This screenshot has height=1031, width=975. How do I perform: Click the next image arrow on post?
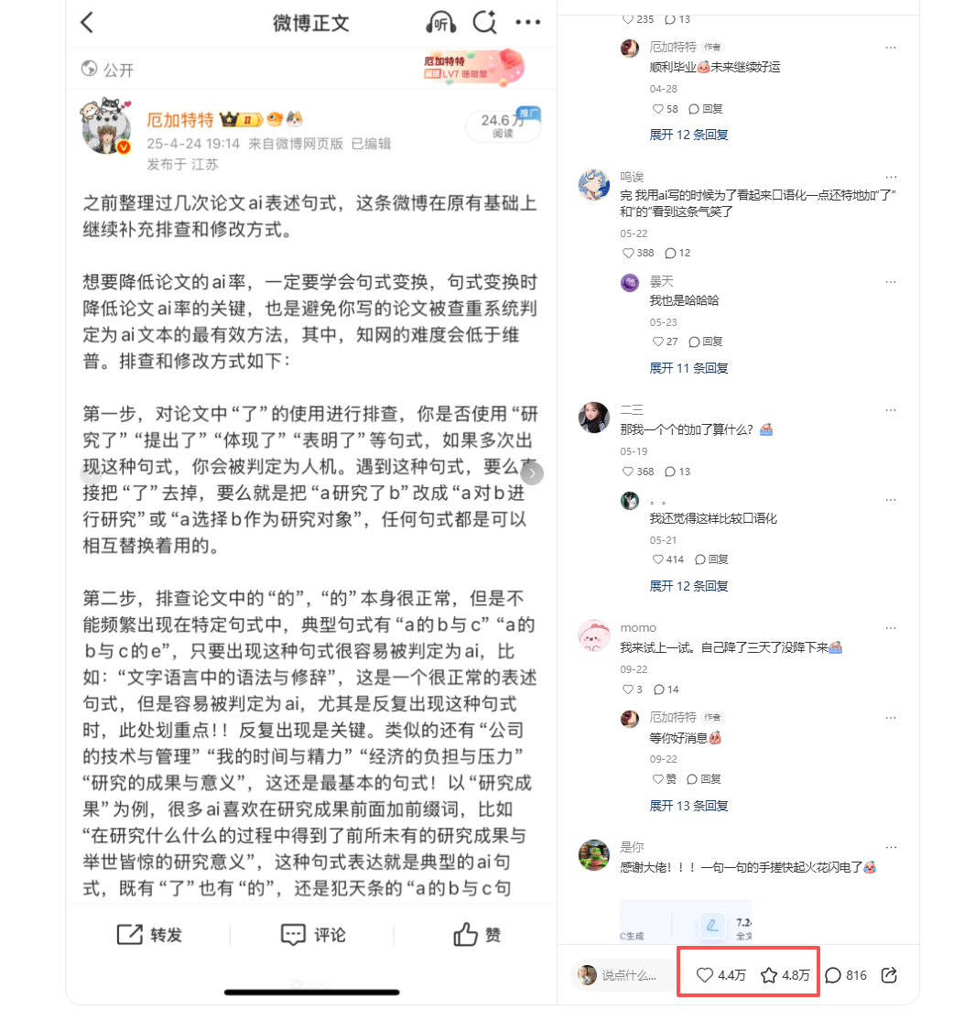[532, 472]
